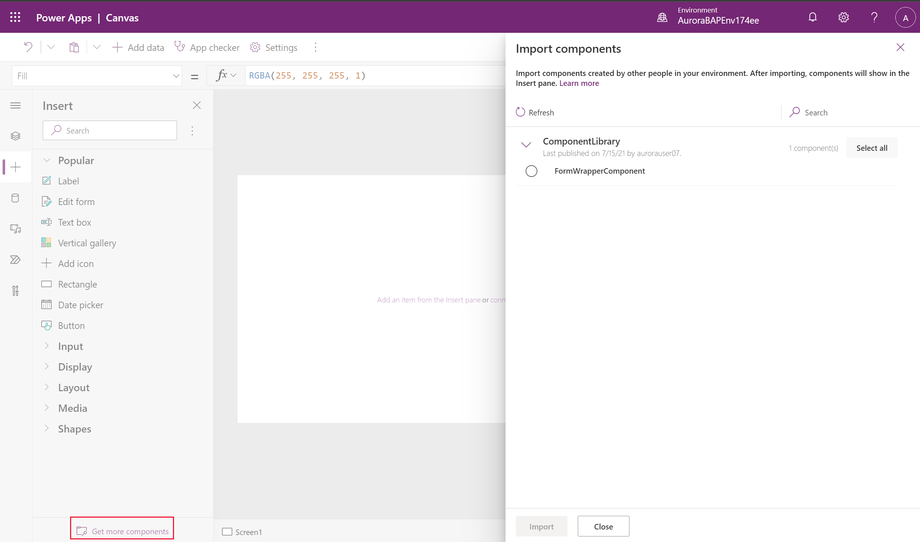Click Import button to confirm selection
This screenshot has height=542, width=920.
point(541,525)
